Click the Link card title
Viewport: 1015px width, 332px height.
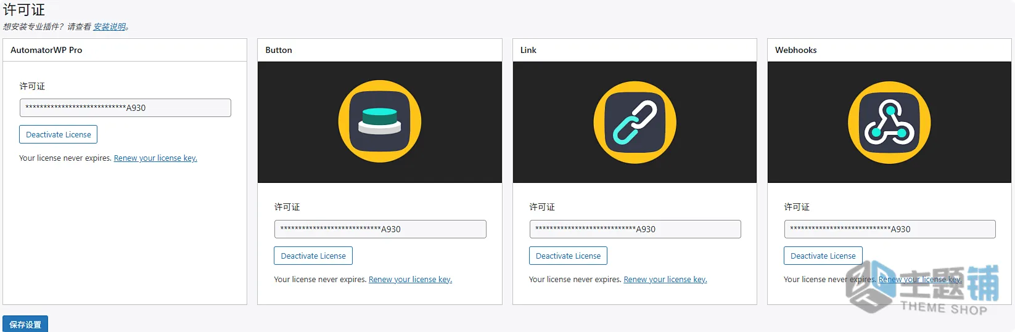[528, 50]
